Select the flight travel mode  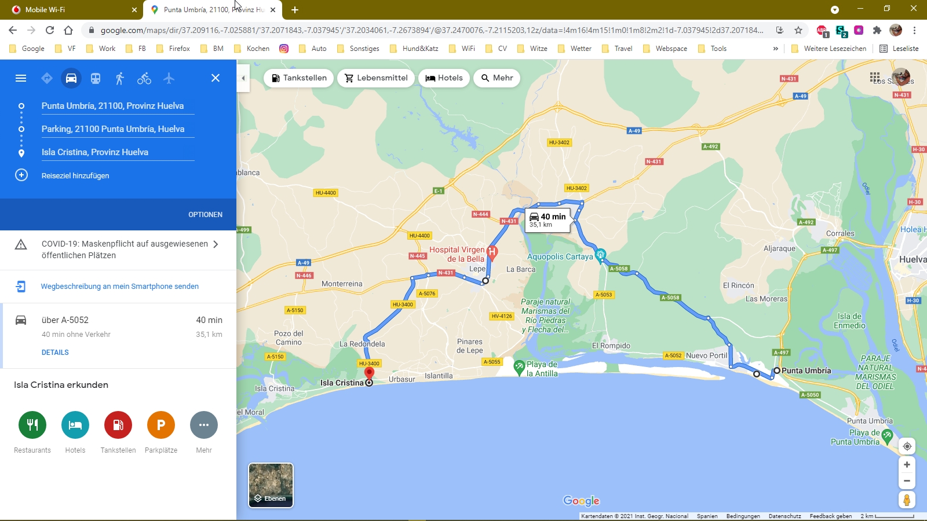click(x=169, y=78)
